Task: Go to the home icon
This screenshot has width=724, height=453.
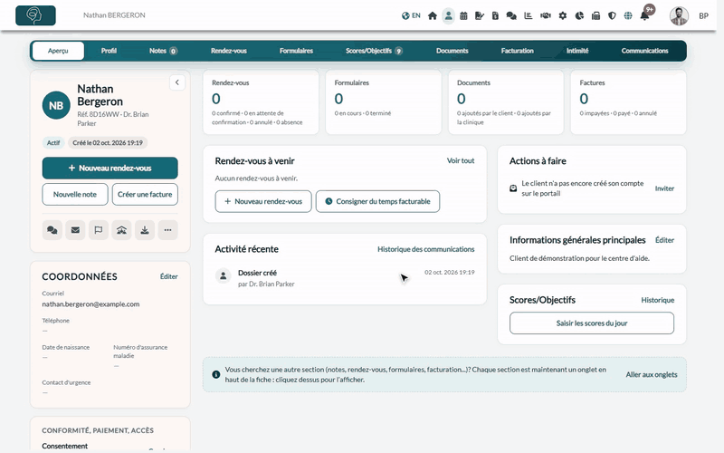Action: point(433,15)
